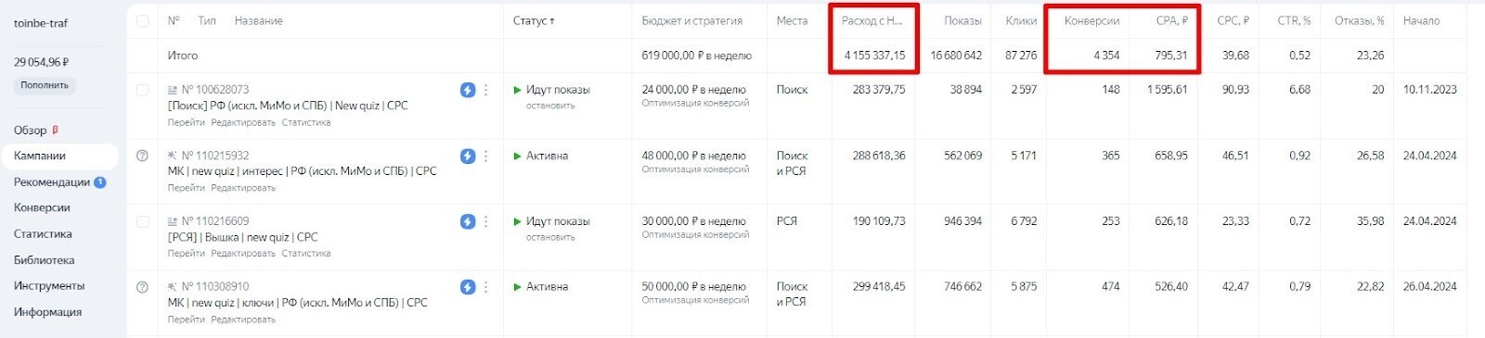Open three-dot menu for campaign 100628073
1485x338 pixels.
point(486,90)
